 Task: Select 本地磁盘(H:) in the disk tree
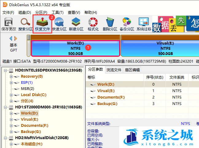[x=32, y=144]
